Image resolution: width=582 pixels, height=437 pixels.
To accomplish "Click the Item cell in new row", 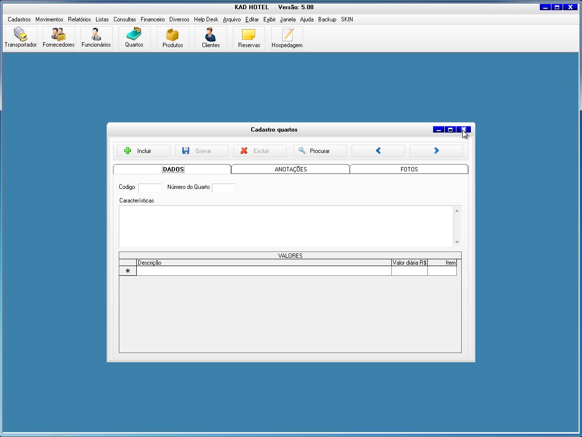I will point(442,271).
